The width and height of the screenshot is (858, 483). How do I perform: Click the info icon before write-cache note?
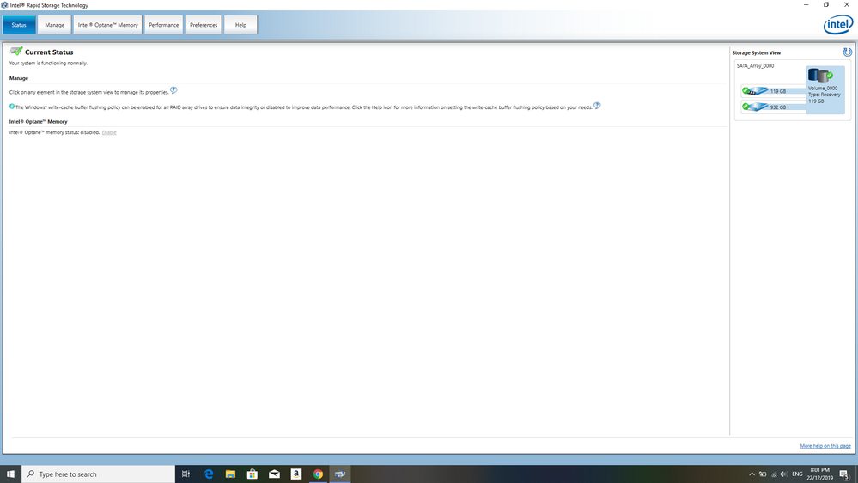(x=12, y=107)
